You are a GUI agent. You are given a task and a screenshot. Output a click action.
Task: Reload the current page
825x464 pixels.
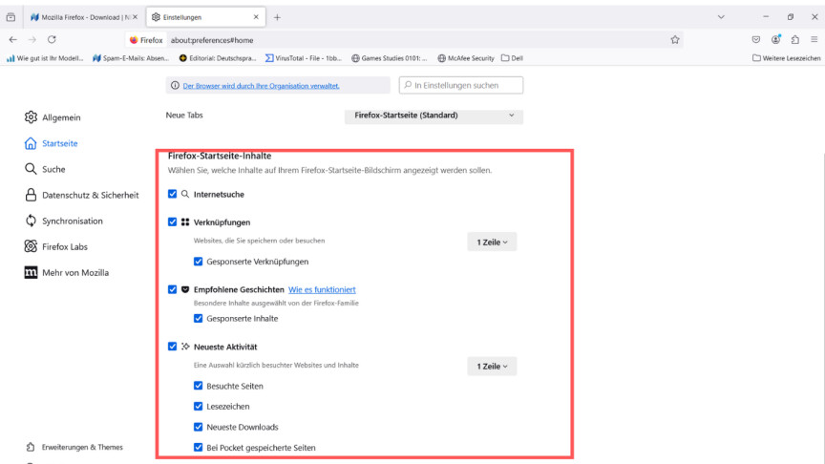52,39
